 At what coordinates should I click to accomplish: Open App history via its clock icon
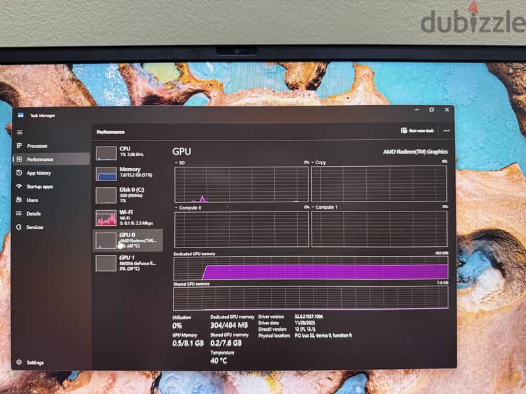[x=19, y=173]
